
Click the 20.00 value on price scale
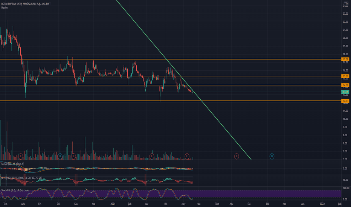click(345, 38)
